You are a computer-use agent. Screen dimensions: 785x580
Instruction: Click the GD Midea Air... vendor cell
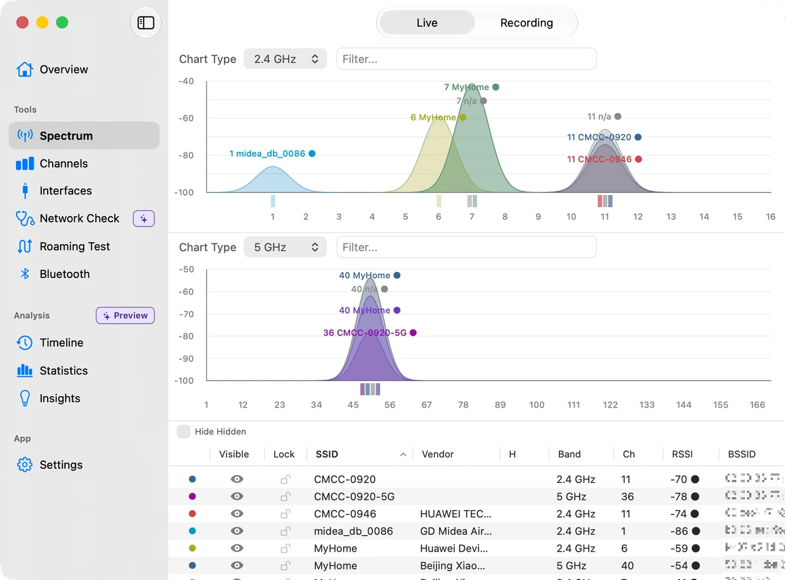point(456,531)
